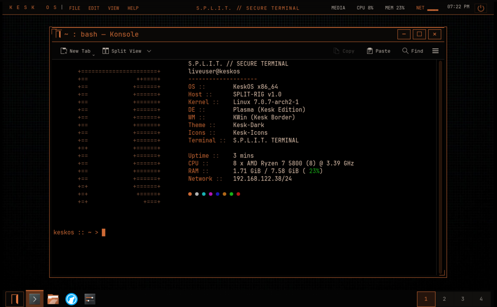This screenshot has width=497, height=307.
Task: Click the Split View toolbar button
Action: coord(122,51)
